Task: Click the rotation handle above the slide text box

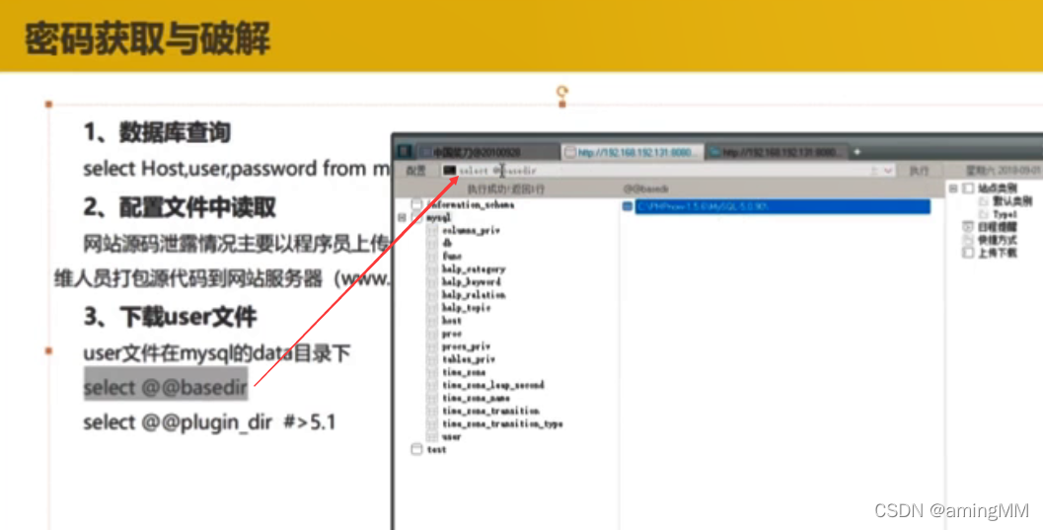Action: point(562,91)
